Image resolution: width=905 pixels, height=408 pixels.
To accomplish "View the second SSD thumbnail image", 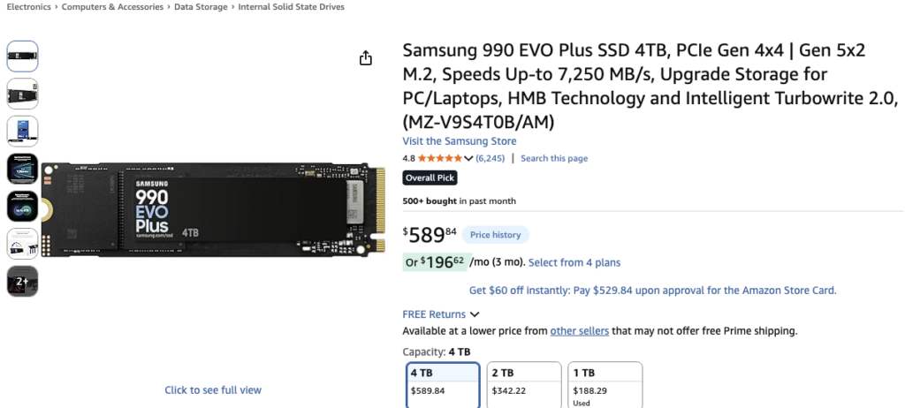I will tap(22, 94).
